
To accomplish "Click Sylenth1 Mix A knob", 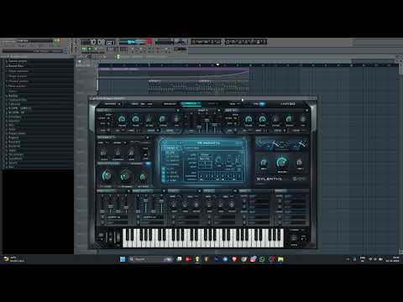I will coord(264,163).
